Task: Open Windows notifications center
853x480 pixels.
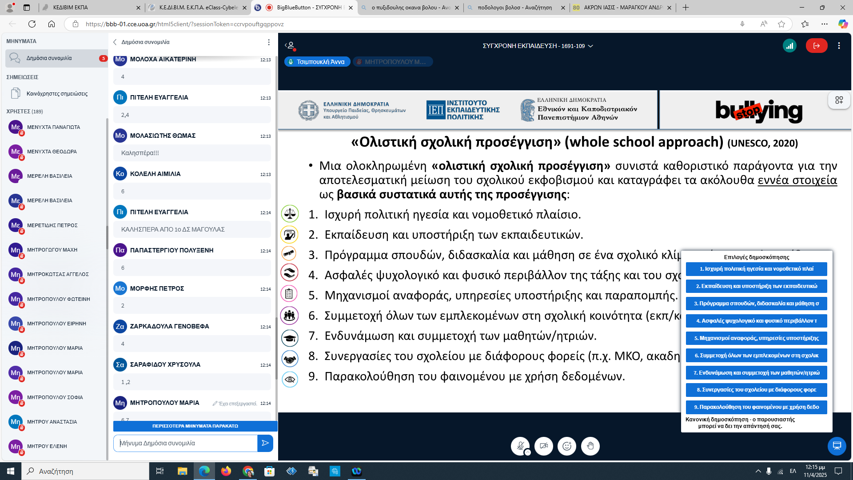Action: [838, 471]
